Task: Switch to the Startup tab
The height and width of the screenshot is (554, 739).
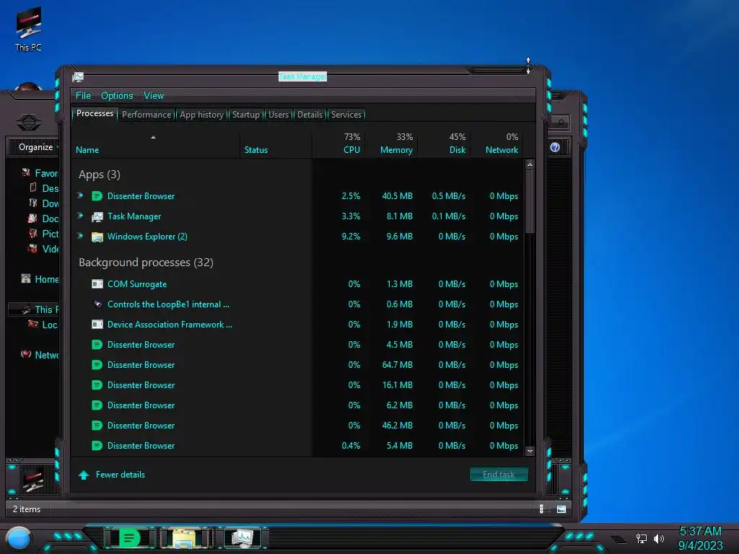Action: [246, 115]
